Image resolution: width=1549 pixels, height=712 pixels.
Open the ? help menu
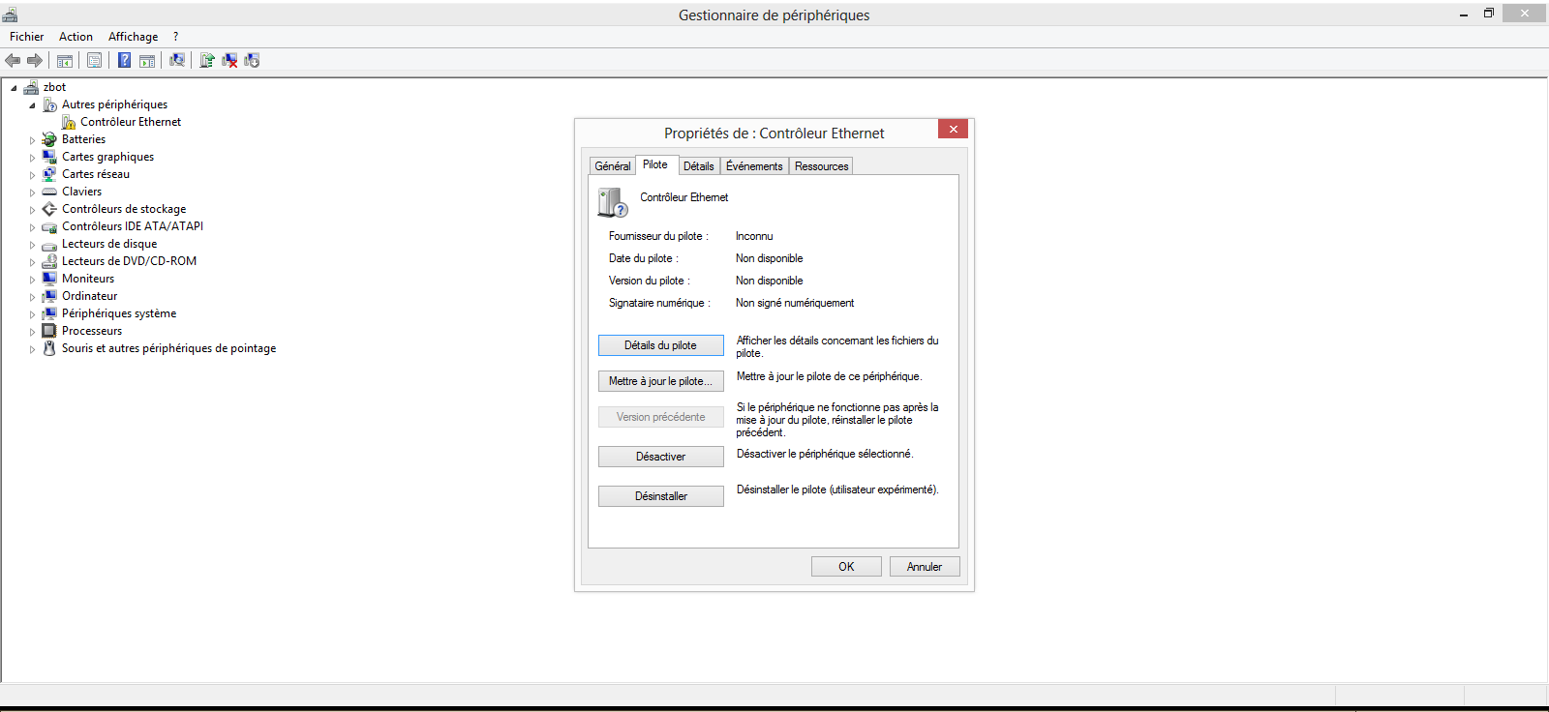pos(175,37)
